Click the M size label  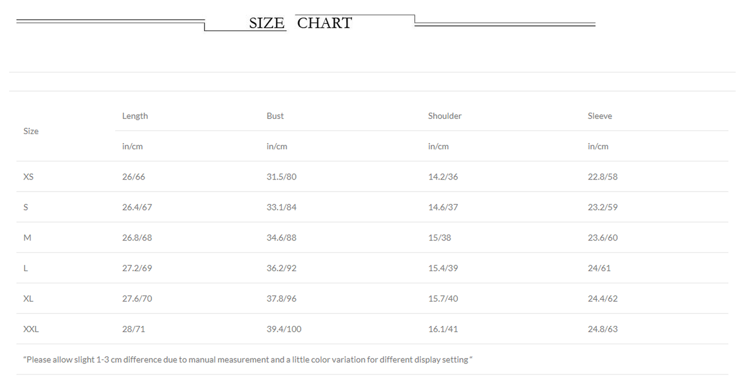[x=27, y=238]
